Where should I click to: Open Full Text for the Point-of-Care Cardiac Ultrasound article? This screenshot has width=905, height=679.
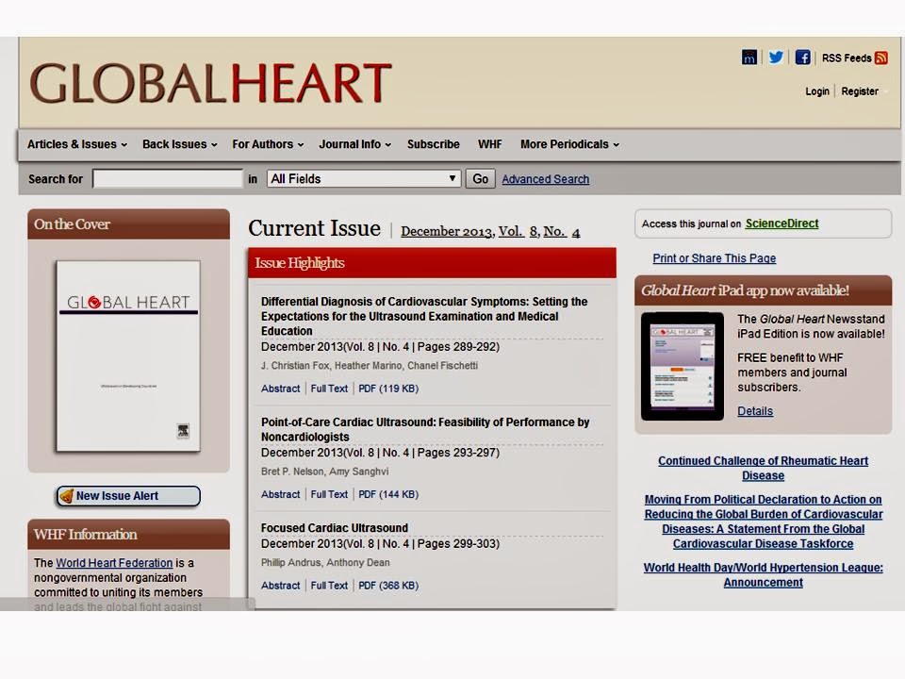pyautogui.click(x=329, y=494)
